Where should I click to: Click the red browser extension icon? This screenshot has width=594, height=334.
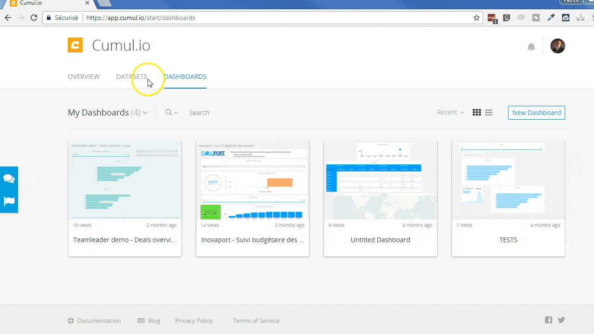point(492,18)
